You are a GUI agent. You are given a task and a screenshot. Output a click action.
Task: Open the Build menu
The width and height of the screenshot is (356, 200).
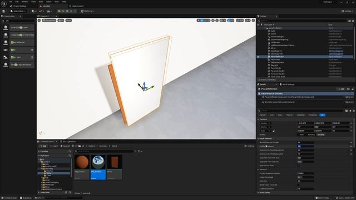41,2
